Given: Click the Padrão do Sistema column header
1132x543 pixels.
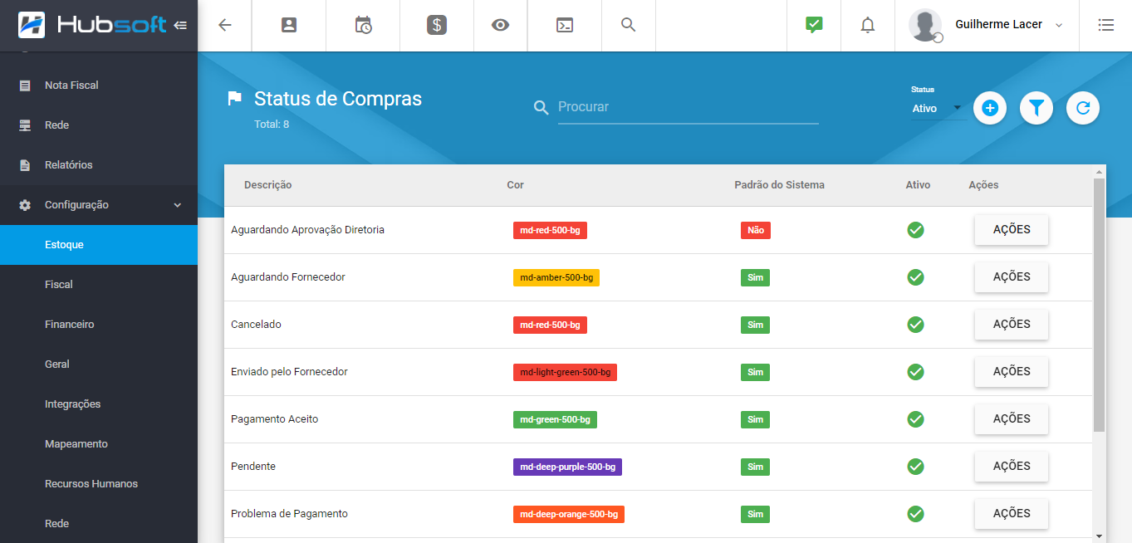Looking at the screenshot, I should pyautogui.click(x=779, y=185).
